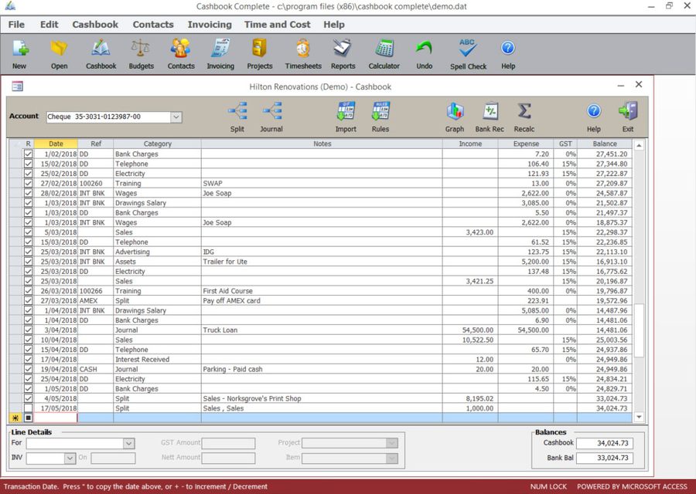Click the Recalc sigma icon

(x=524, y=110)
